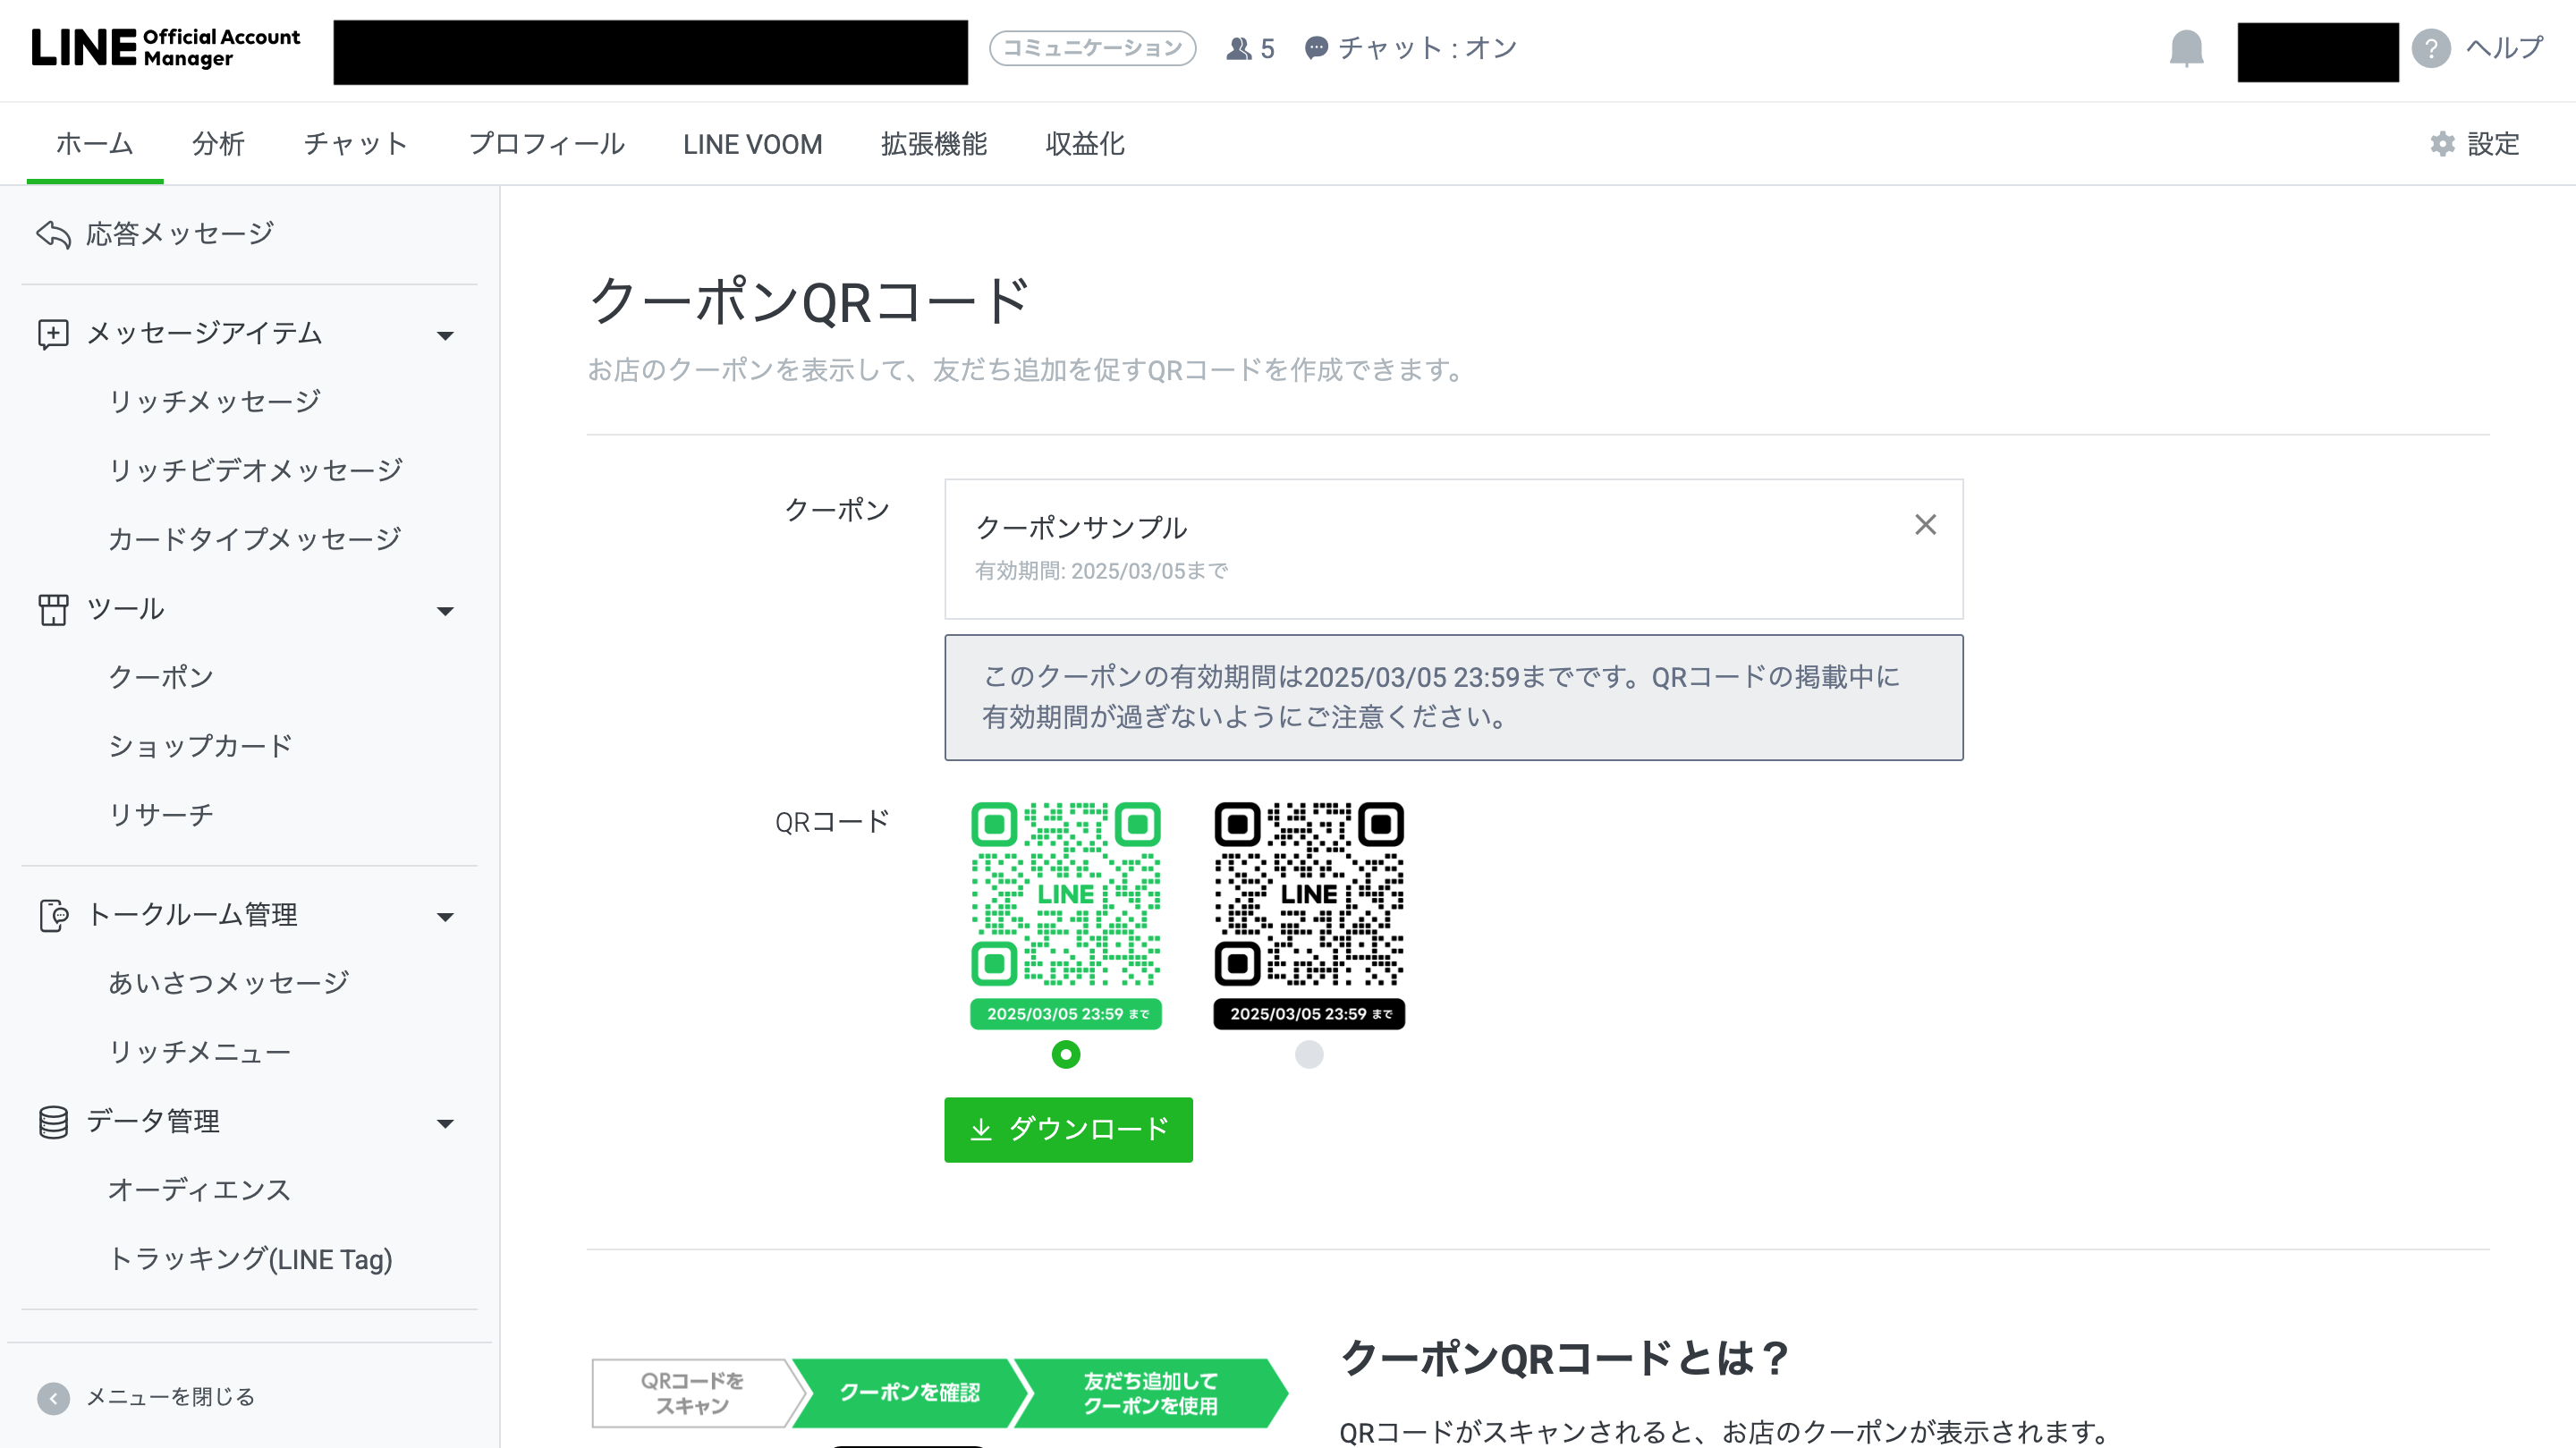
Task: Open the LINE VOOM tab
Action: pos(752,144)
